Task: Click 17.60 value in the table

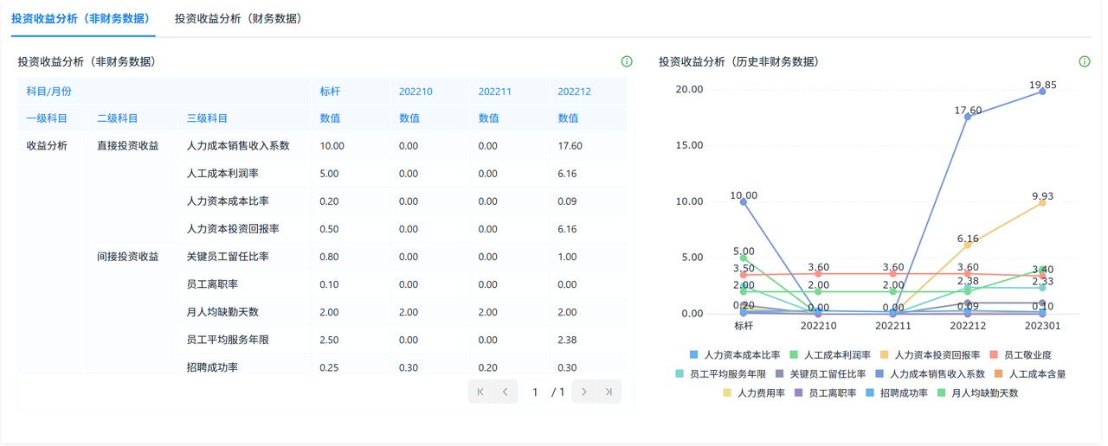Action: coord(570,146)
